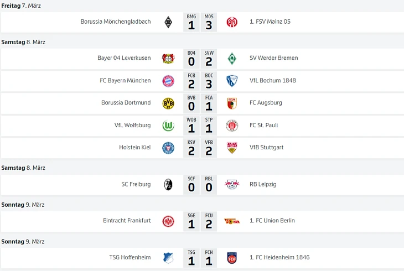
Task: Click the 1. FC Heidenheim 1846 name
Action: point(279,257)
